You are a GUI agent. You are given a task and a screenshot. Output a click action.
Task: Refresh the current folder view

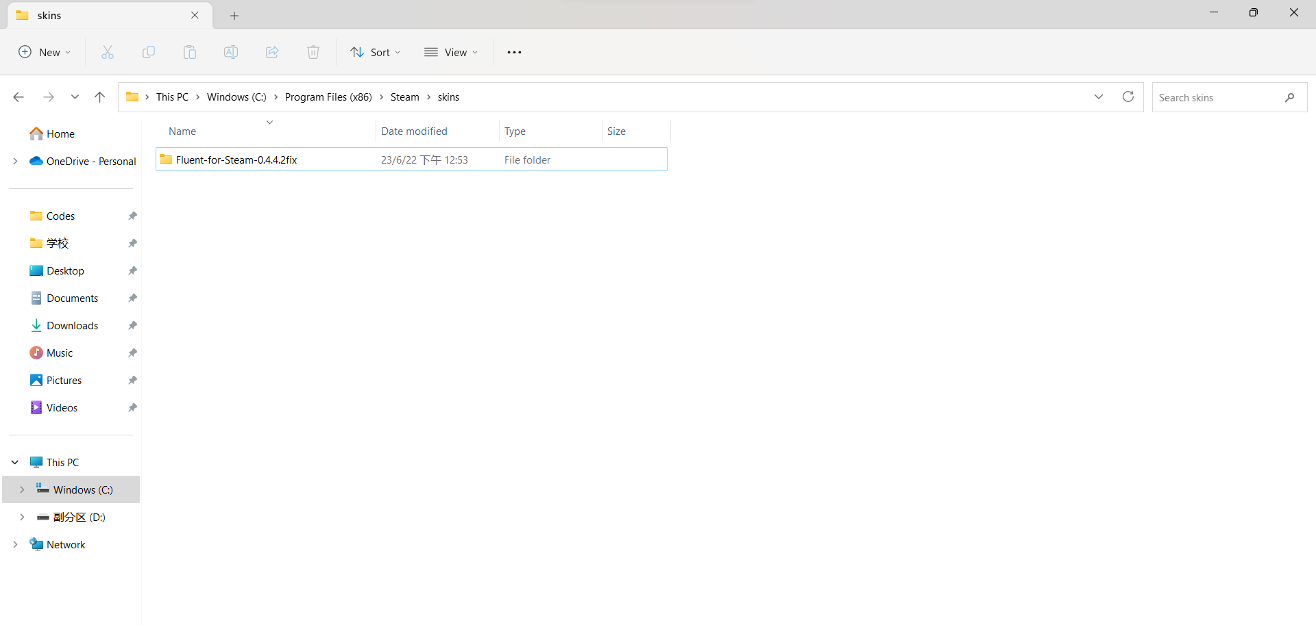[1128, 97]
